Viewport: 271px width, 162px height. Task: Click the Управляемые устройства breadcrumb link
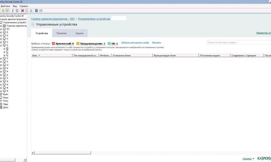coord(94,19)
